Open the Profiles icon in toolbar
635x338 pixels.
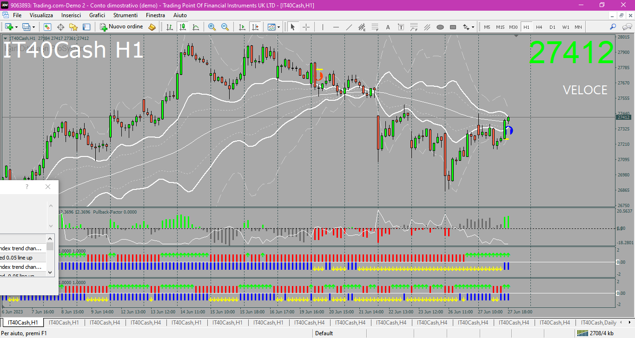click(26, 27)
